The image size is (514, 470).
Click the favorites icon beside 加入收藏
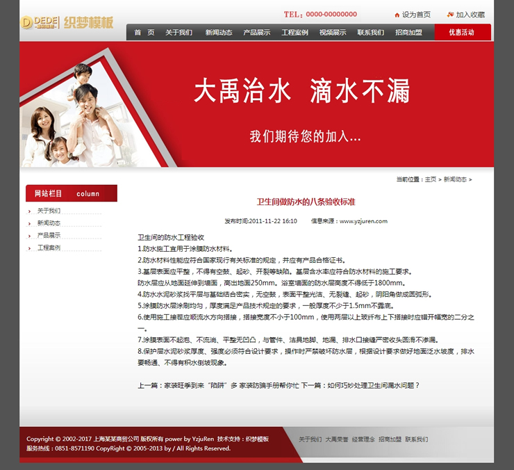(450, 15)
